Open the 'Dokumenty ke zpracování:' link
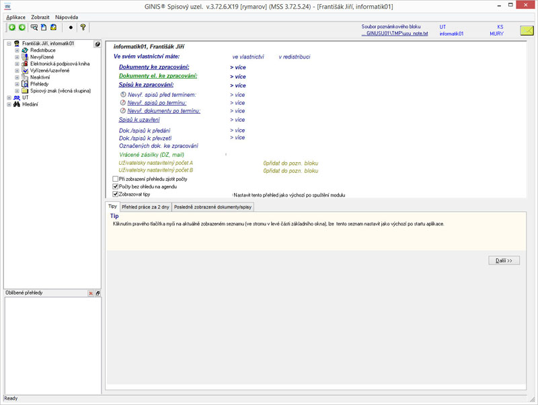The width and height of the screenshot is (538, 405). pos(154,67)
